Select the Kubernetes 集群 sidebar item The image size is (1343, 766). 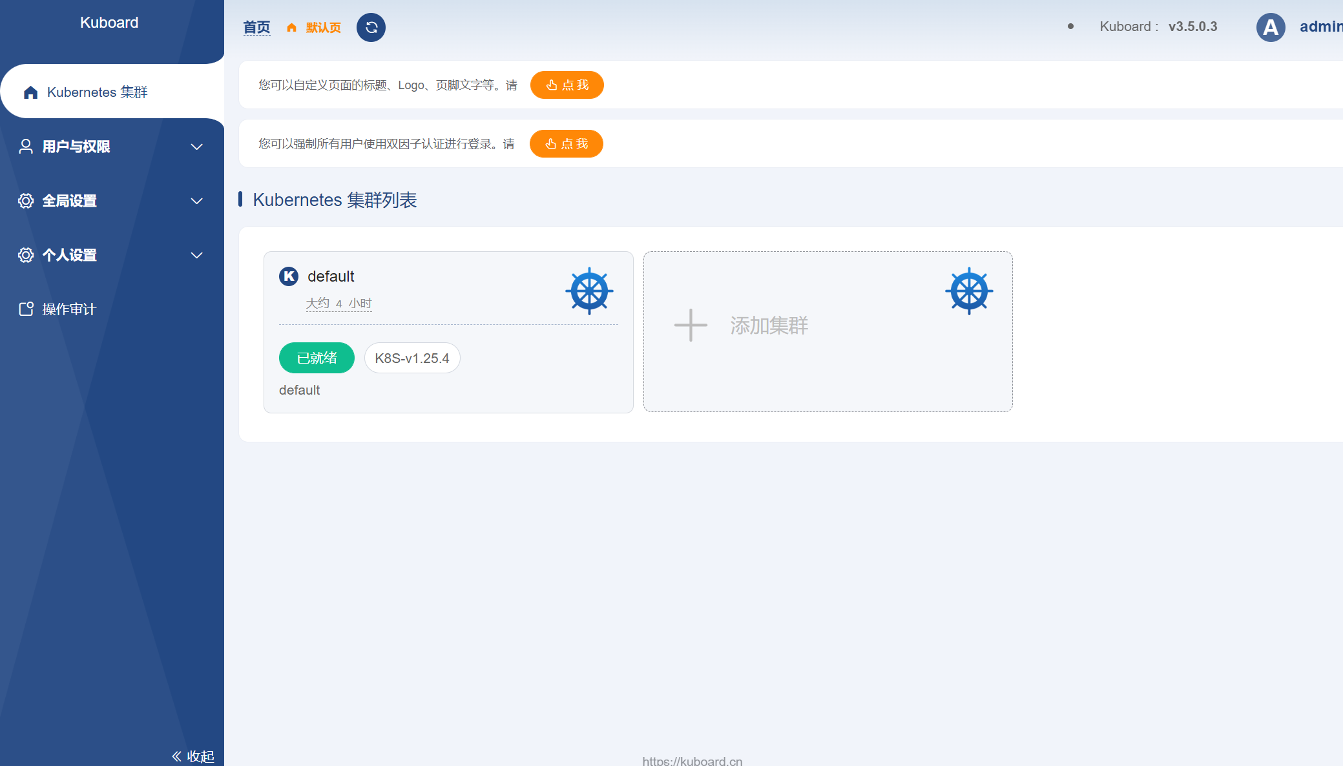97,92
